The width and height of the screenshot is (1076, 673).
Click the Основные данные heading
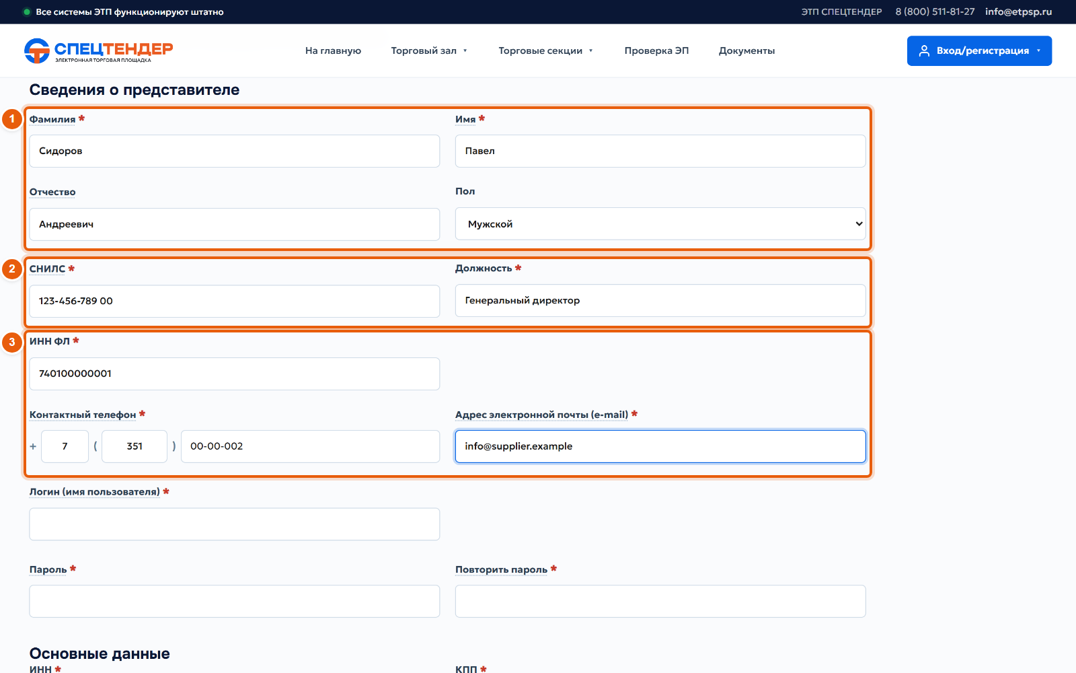click(x=100, y=653)
